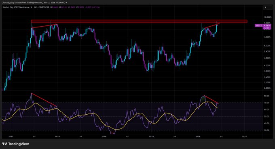Click the 5.400% price axis label
Viewport: 275px width, 149px height.
tap(267, 51)
